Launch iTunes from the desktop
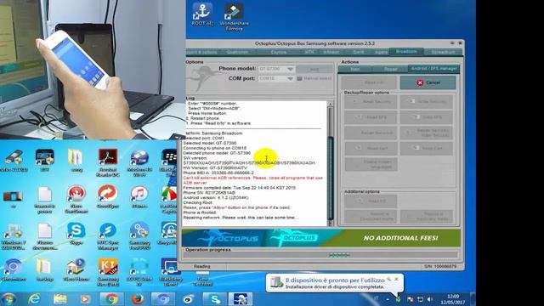The width and height of the screenshot is (544, 306). pyautogui.click(x=139, y=197)
